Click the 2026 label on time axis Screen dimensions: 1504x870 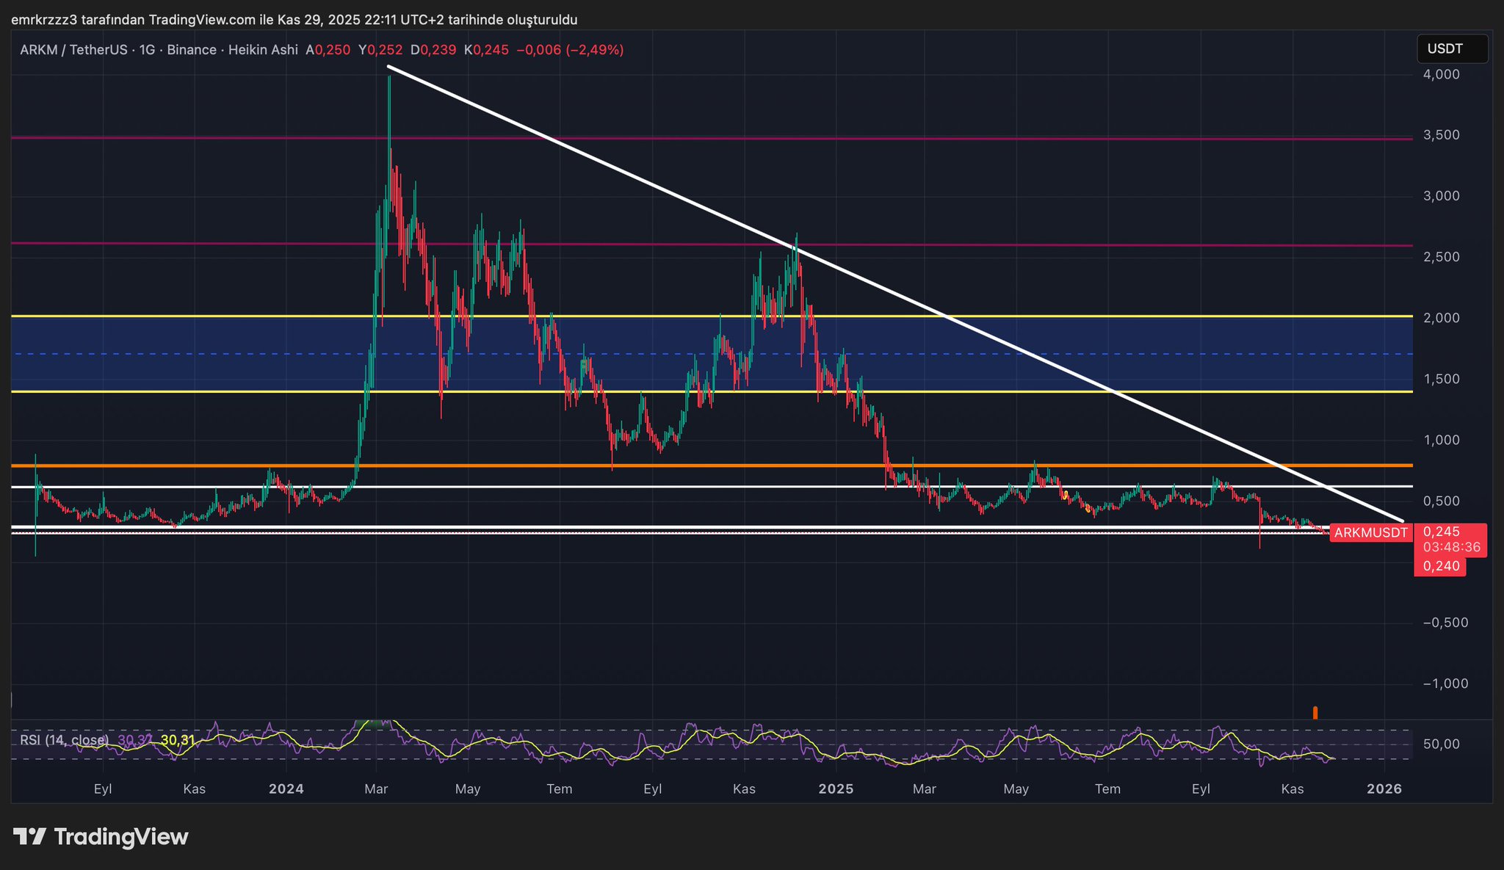click(x=1384, y=789)
